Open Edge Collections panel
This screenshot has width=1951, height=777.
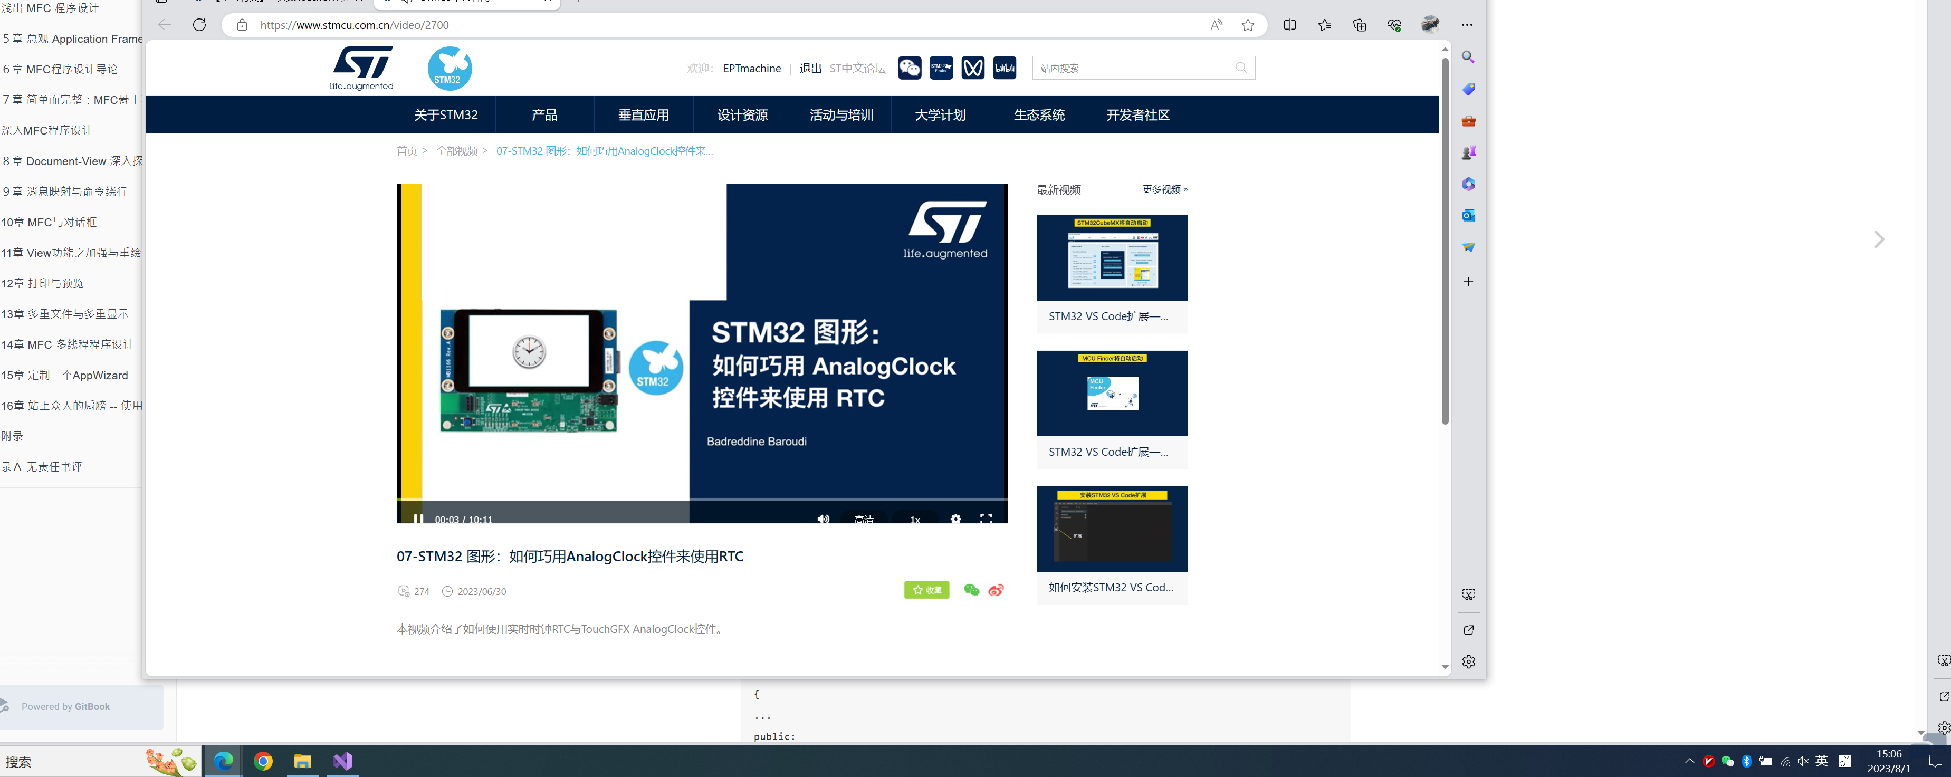pos(1360,25)
